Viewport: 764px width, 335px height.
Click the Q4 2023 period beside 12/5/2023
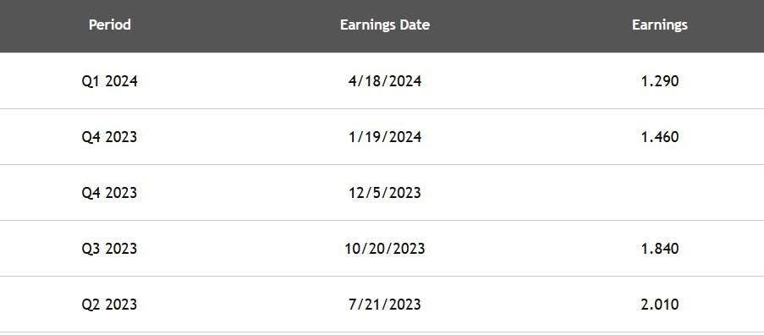(x=110, y=193)
